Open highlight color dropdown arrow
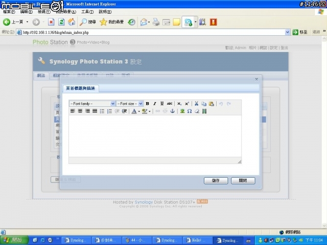 click(150, 111)
